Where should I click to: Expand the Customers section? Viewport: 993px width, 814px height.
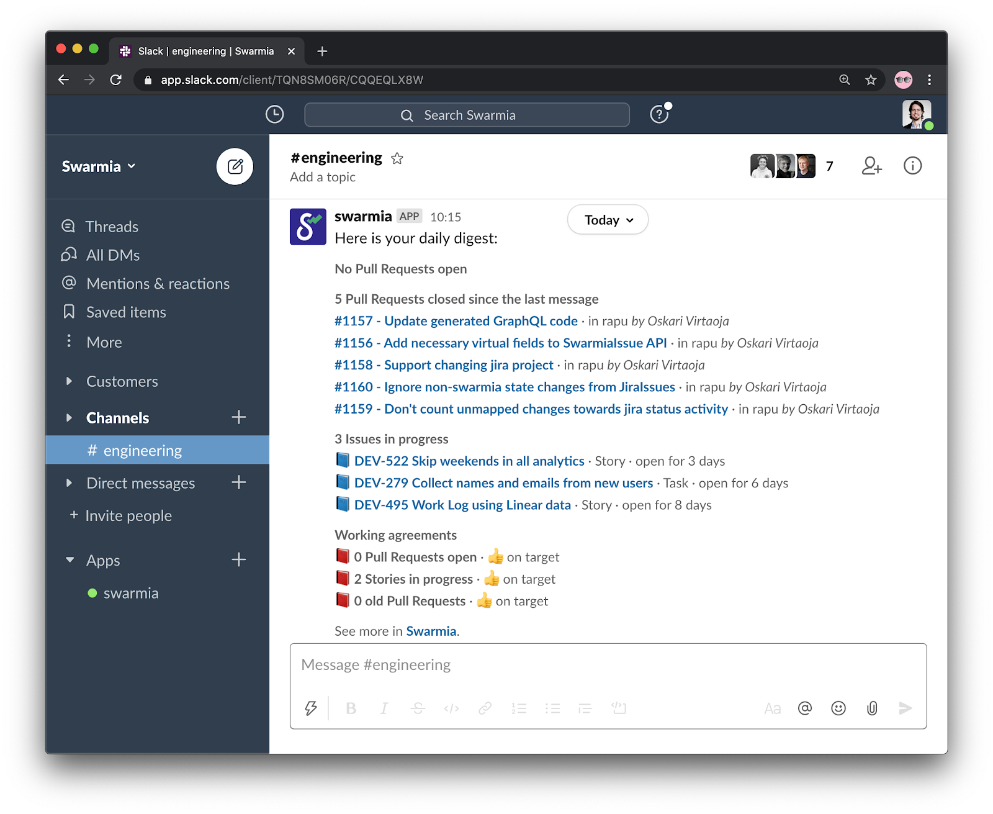pyautogui.click(x=70, y=381)
